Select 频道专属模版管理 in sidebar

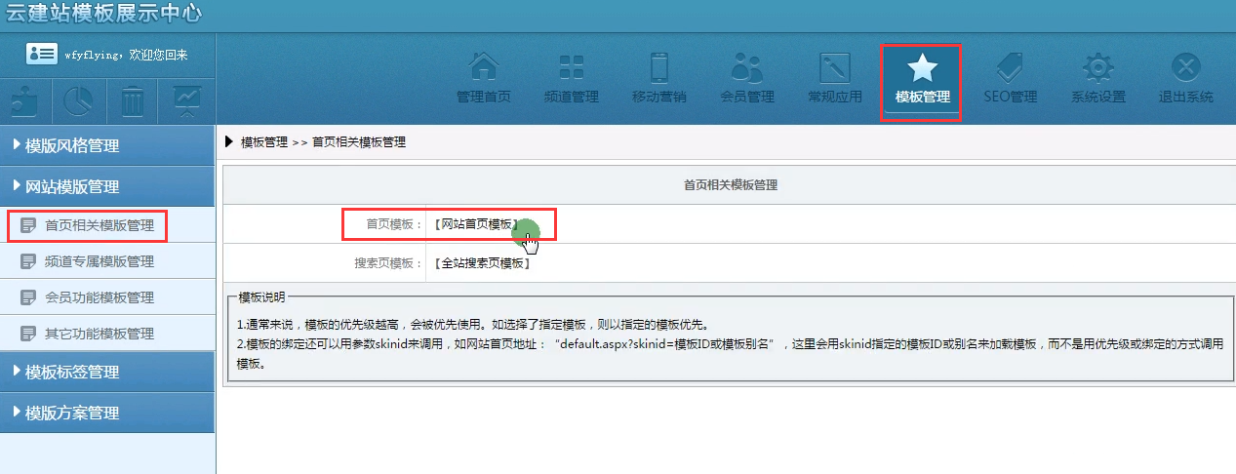100,261
